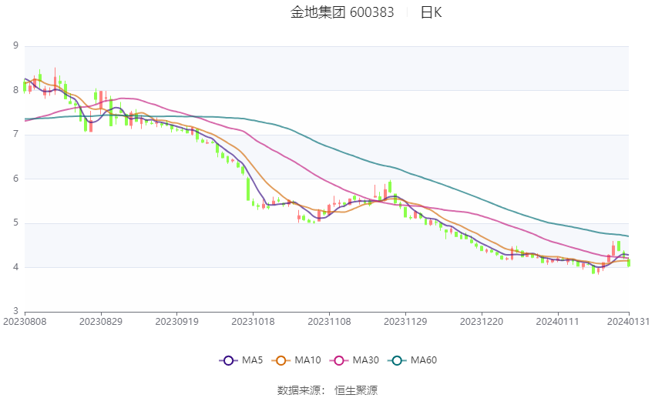Toggle the MA5 moving average legend
The width and height of the screenshot is (655, 398).
point(241,360)
